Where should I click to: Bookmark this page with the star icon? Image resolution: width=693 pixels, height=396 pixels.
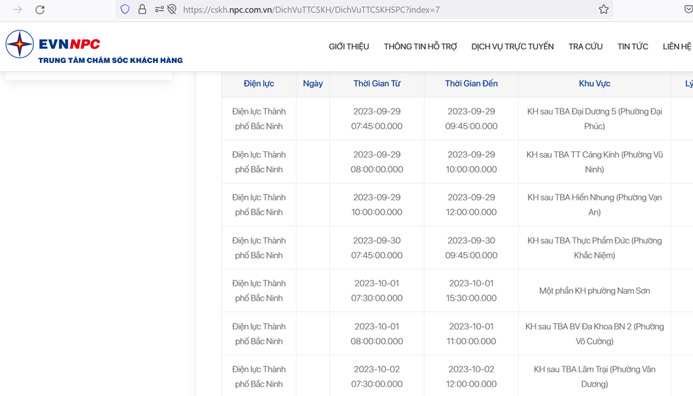click(604, 9)
